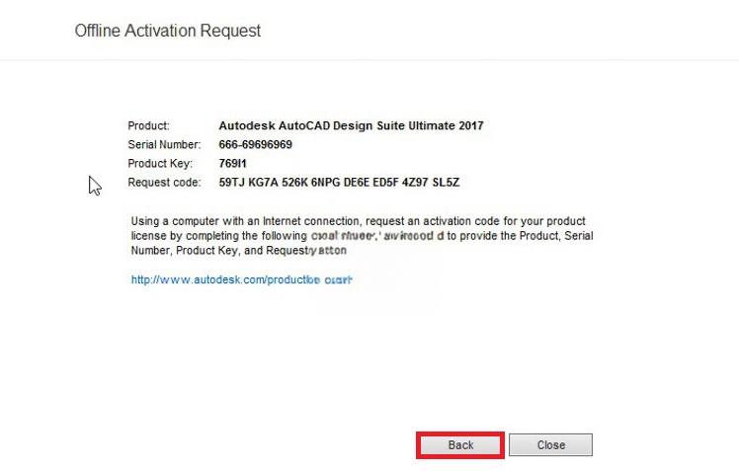Click the Back button
This screenshot has height=471, width=739.
[x=460, y=445]
